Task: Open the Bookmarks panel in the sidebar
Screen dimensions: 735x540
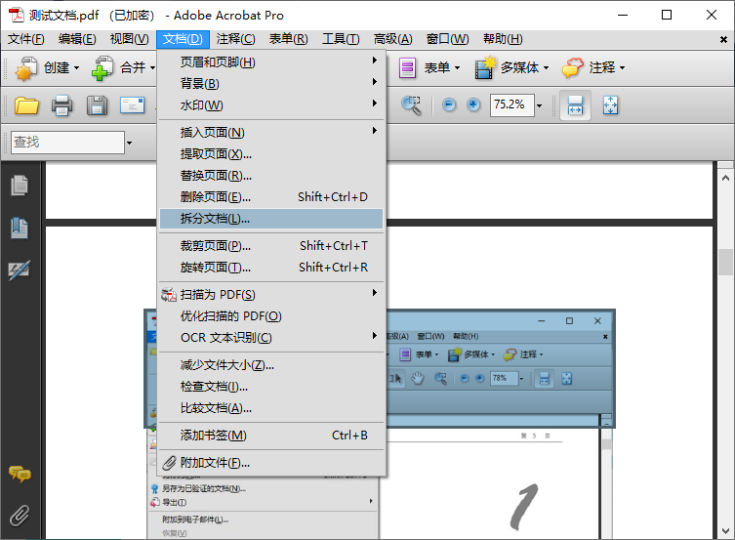Action: (20, 228)
